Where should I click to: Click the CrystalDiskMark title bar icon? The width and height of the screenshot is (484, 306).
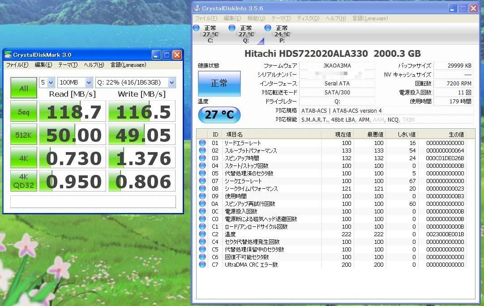(8, 55)
